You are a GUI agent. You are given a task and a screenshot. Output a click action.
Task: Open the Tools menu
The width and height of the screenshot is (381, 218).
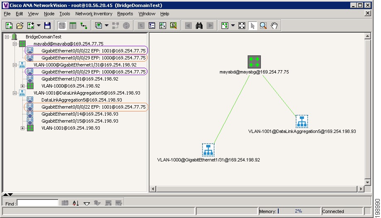pyautogui.click(x=65, y=14)
